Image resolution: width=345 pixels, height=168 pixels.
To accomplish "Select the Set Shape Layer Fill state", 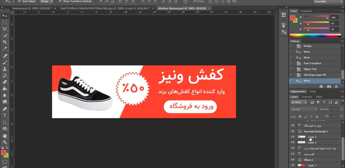I will tap(315, 75).
